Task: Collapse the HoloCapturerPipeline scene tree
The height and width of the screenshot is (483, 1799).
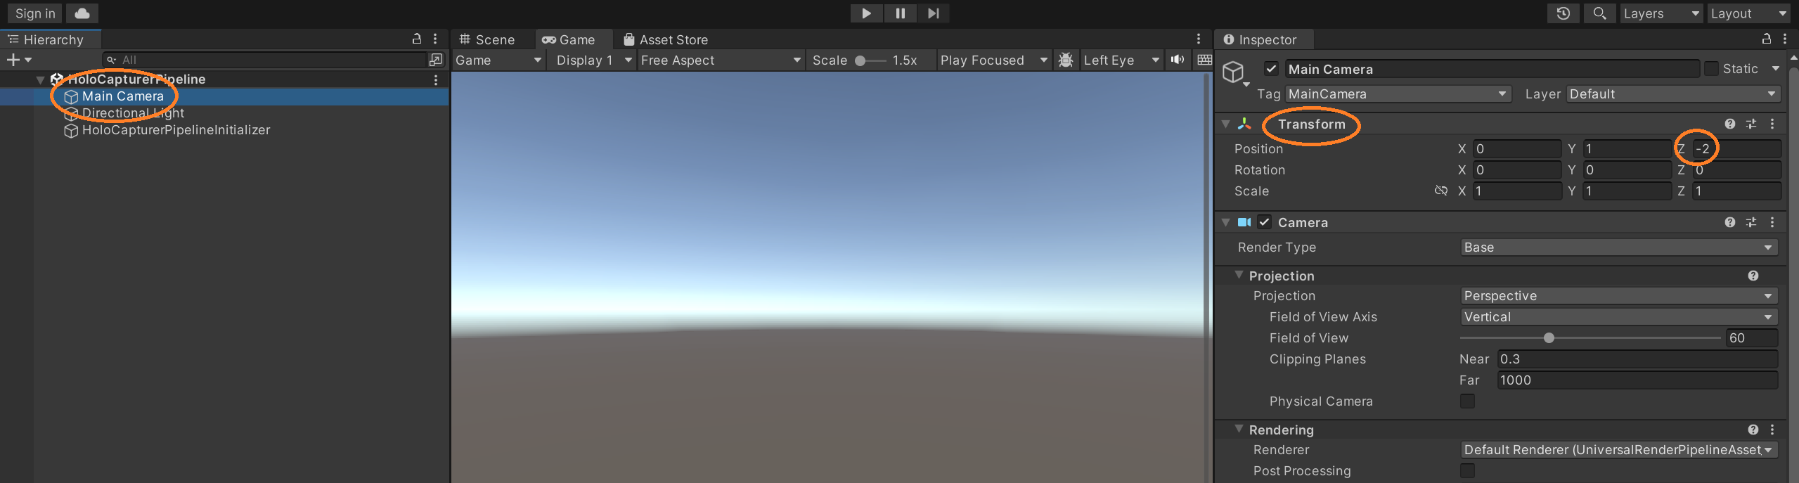Action: (x=41, y=79)
